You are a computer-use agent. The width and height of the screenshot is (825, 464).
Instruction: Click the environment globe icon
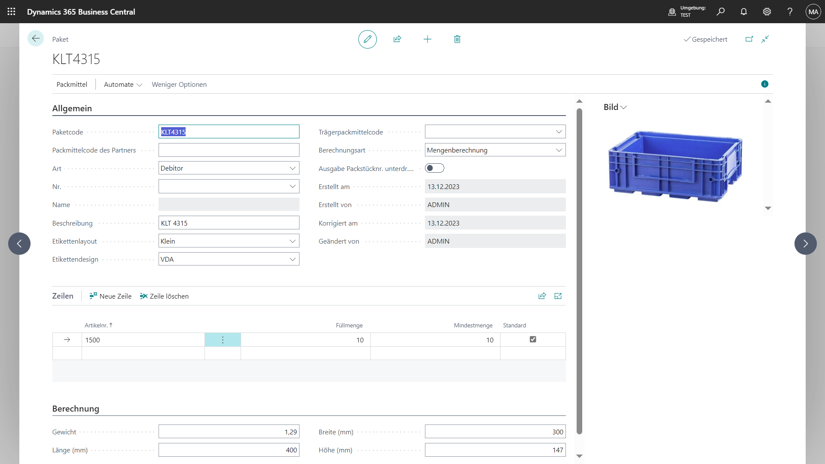point(672,12)
